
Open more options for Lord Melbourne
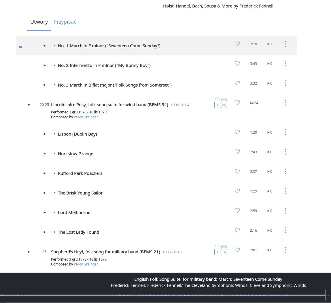pyautogui.click(x=285, y=211)
